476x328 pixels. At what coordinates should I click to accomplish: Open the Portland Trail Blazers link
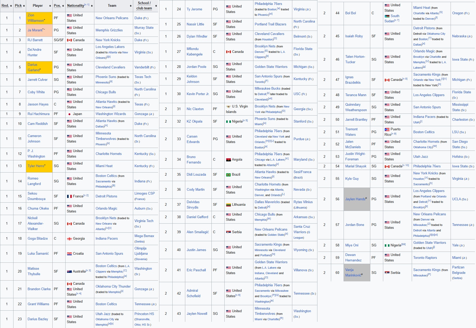pyautogui.click(x=271, y=24)
